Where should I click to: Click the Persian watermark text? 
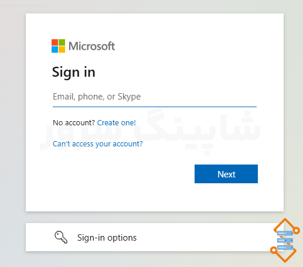tap(151, 131)
